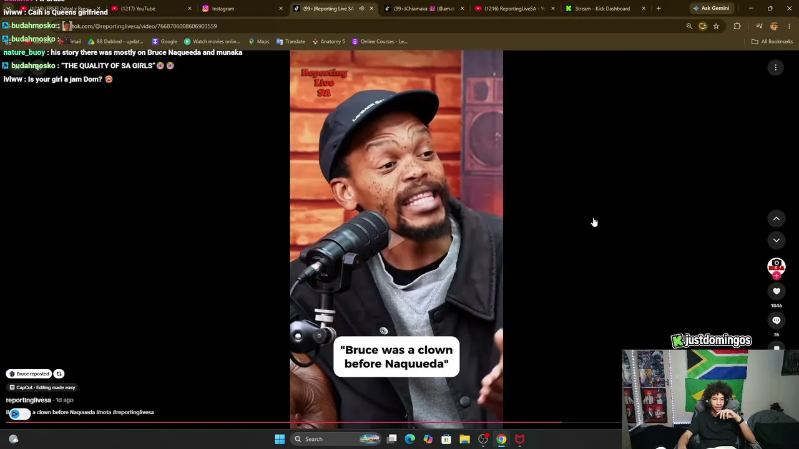Open the Windows Start menu

[x=280, y=439]
